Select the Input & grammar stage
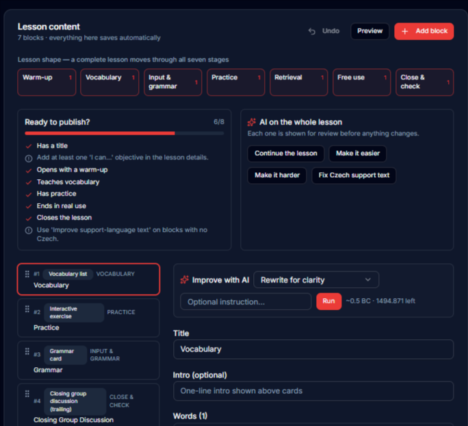 coord(173,82)
